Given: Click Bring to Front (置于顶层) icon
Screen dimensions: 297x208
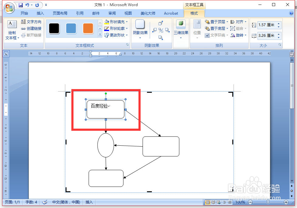Looking at the screenshot, I should (212, 22).
